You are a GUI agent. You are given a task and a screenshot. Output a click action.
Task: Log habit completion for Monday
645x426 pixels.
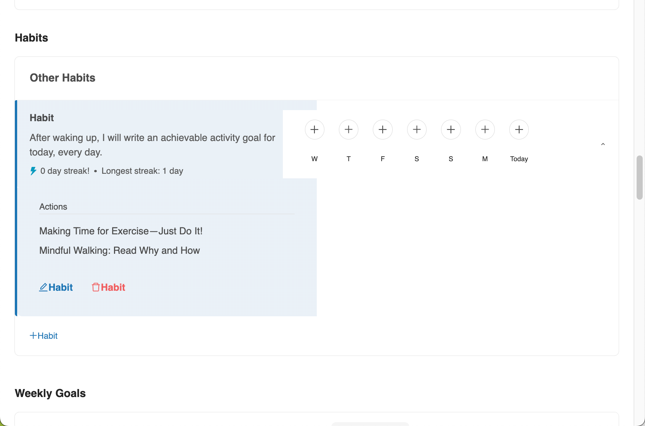485,130
